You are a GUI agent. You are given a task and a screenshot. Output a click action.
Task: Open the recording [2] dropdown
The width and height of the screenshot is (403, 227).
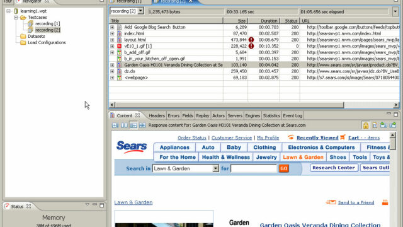point(140,11)
